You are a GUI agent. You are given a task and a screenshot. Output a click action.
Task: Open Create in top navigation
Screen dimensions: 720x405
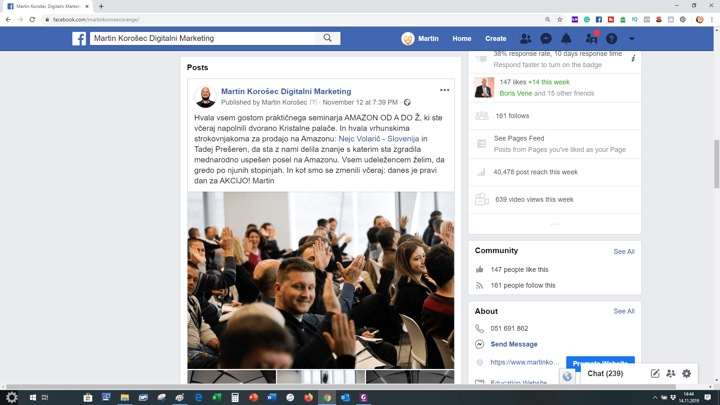(x=495, y=39)
